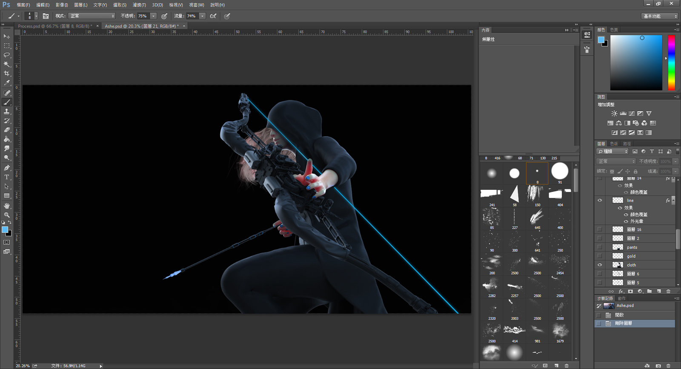Open the brush preset picker arrow
This screenshot has width=681, height=369.
[x=36, y=16]
